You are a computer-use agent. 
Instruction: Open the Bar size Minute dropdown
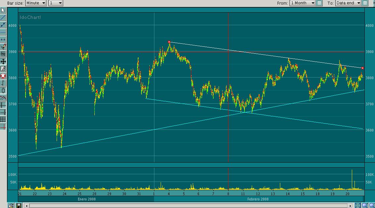36,3
